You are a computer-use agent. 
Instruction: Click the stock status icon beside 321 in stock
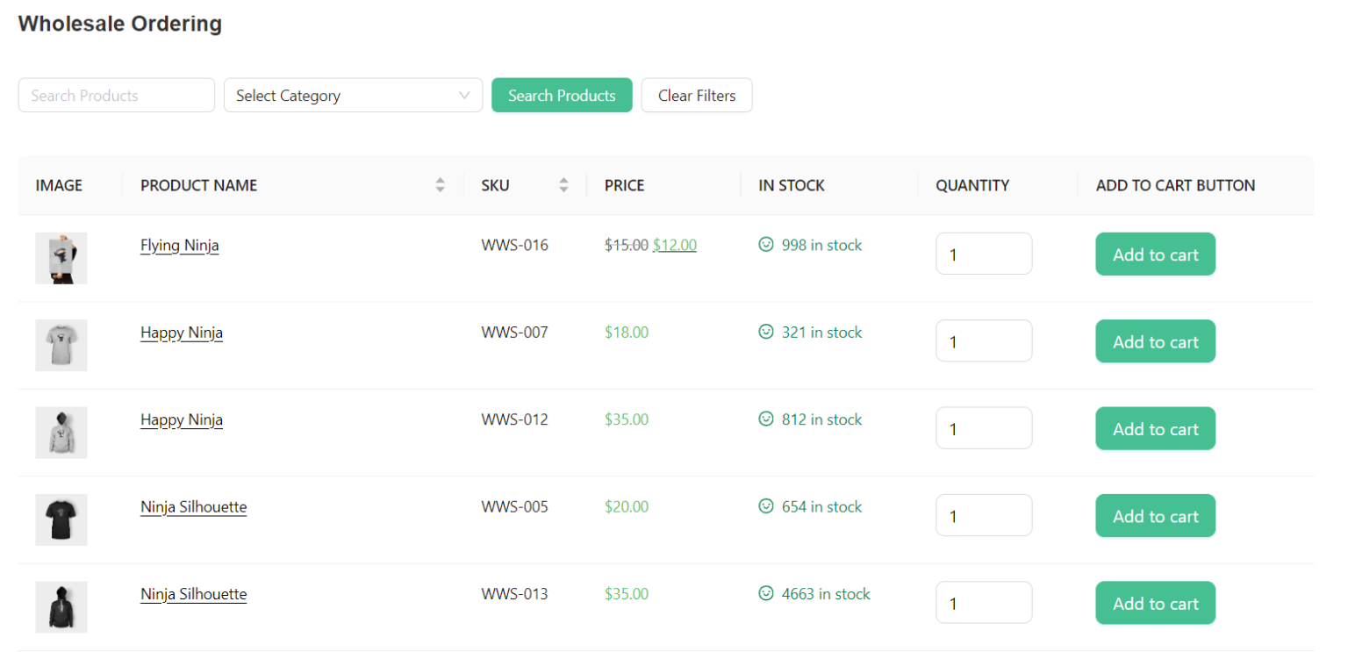coord(765,332)
